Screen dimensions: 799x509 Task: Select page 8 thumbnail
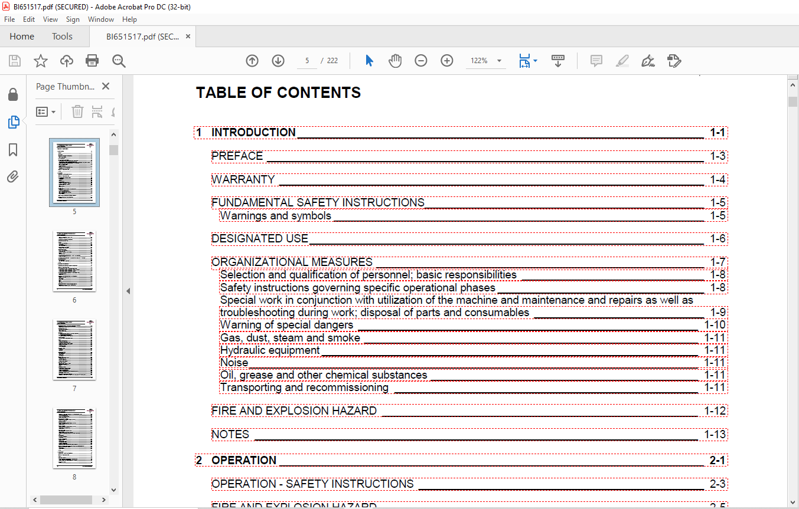tap(74, 438)
